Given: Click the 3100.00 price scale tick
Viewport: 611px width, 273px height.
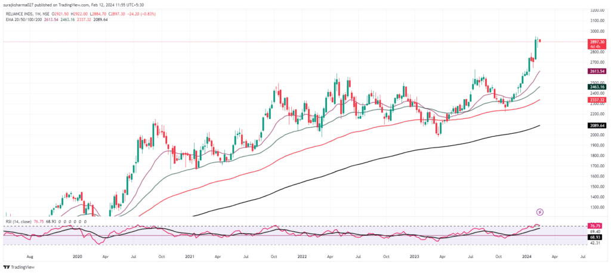Looking at the screenshot, I should point(596,21).
